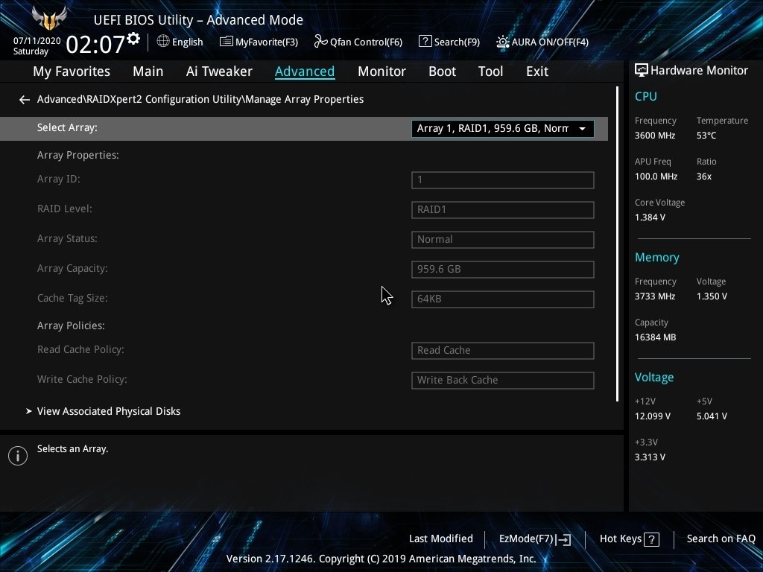Click Last Modified button

(441, 539)
